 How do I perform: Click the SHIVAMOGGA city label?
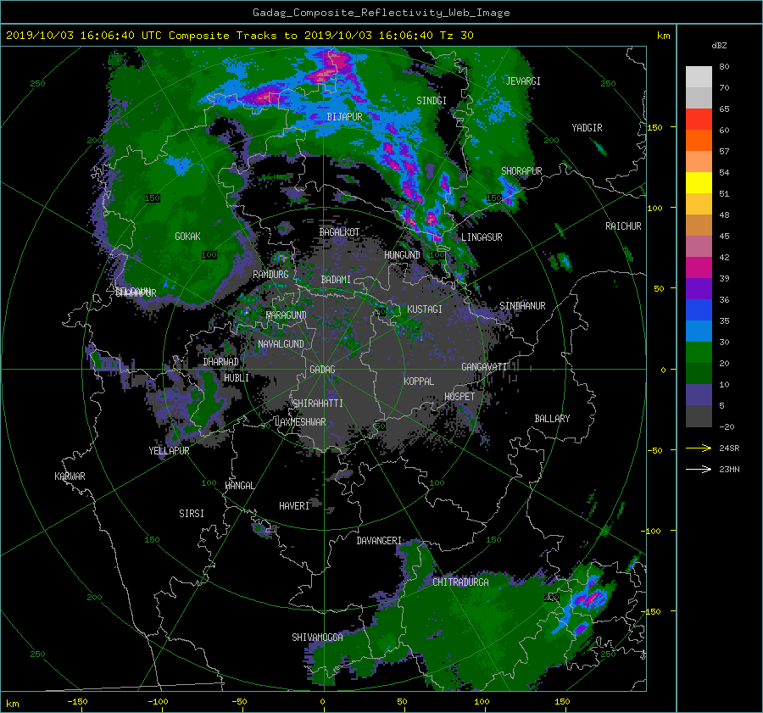pyautogui.click(x=317, y=638)
